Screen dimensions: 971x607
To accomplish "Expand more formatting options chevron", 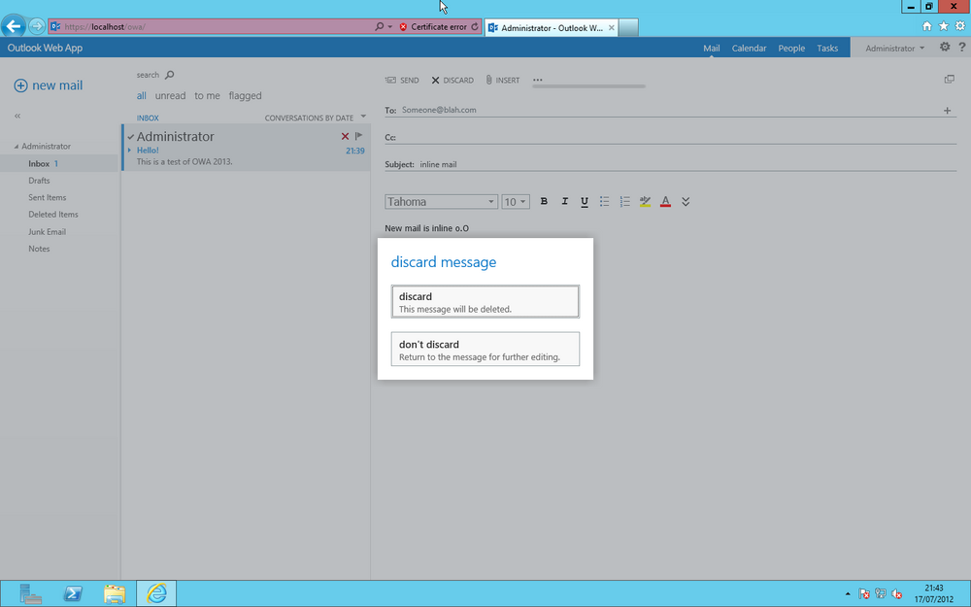I will click(686, 201).
